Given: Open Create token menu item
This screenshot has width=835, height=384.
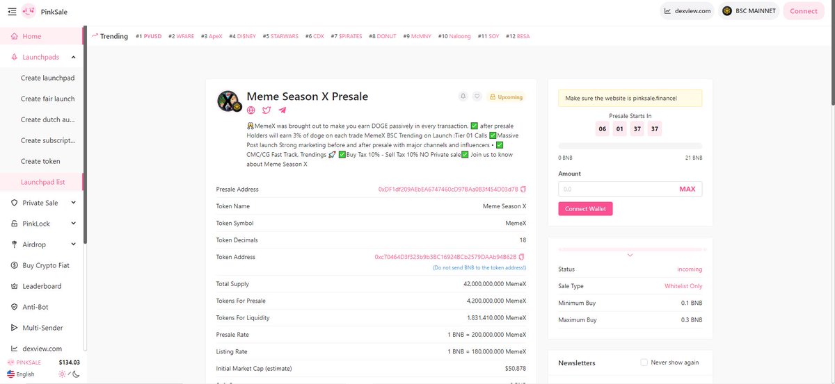Looking at the screenshot, I should tap(40, 161).
